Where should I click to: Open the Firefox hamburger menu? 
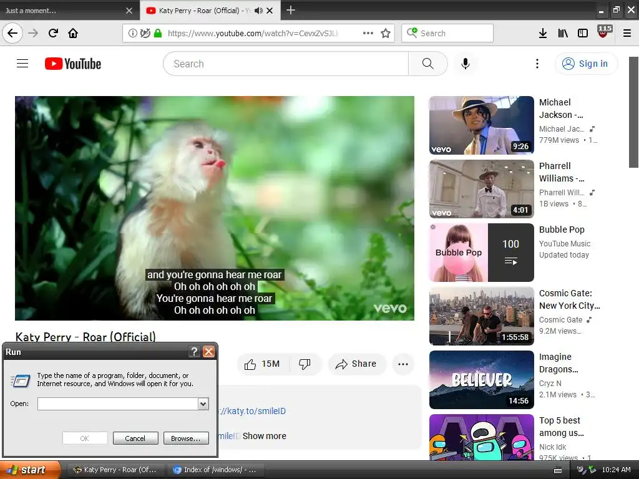point(627,33)
